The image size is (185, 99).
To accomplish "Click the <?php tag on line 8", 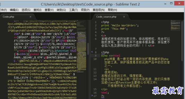I will tap(105, 52).
